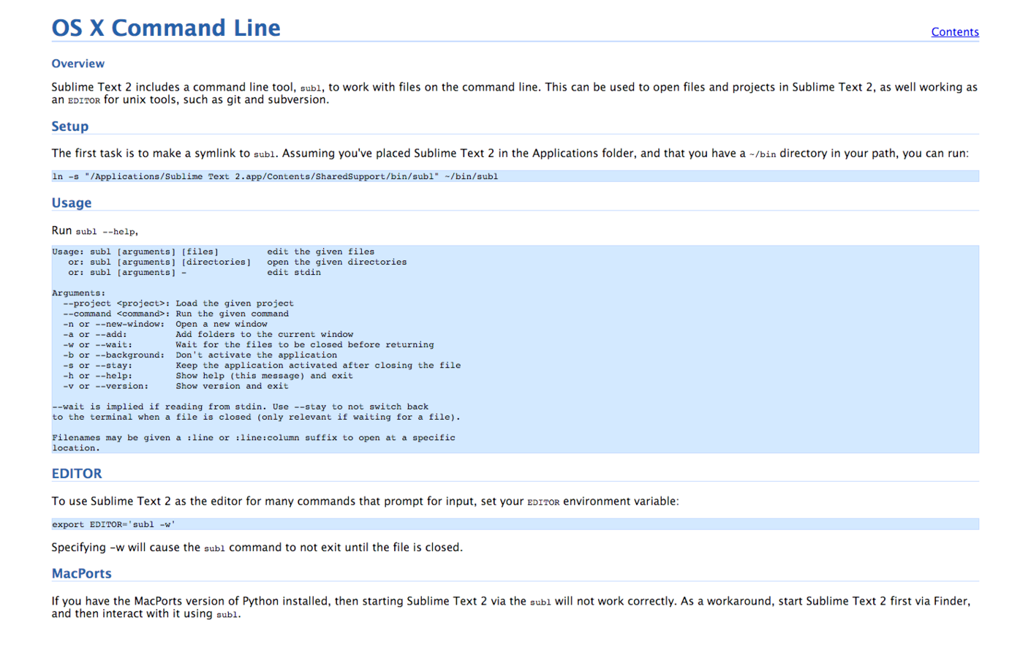Click the '-a or --add:' argument line
Viewport: 1031px width, 658px height.
208,334
